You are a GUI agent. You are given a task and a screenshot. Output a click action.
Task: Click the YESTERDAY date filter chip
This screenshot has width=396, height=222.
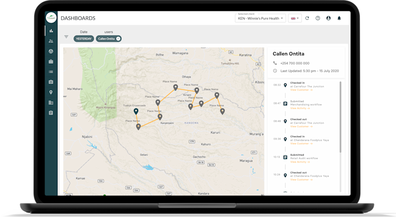pos(84,39)
